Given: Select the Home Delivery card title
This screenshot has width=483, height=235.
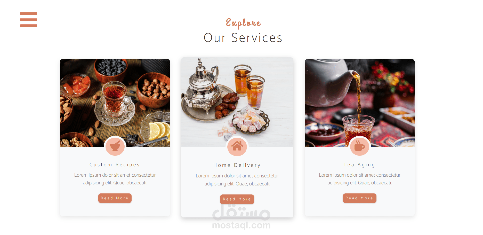Looking at the screenshot, I should 237,165.
